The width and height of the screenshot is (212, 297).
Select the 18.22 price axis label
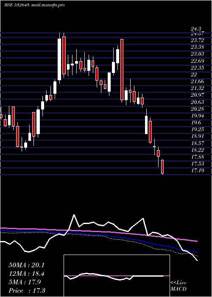pyautogui.click(x=198, y=150)
